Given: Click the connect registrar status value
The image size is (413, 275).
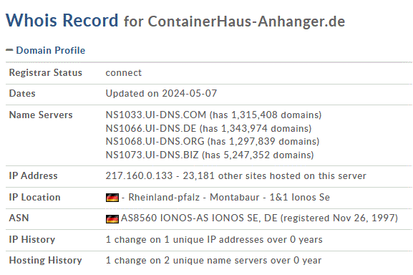Looking at the screenshot, I should [124, 73].
